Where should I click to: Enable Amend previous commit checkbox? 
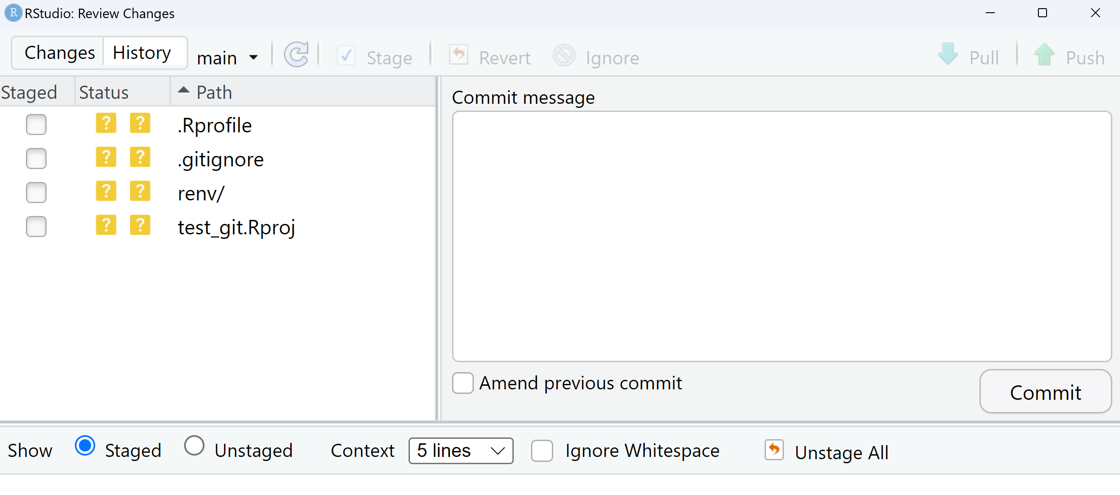[463, 383]
